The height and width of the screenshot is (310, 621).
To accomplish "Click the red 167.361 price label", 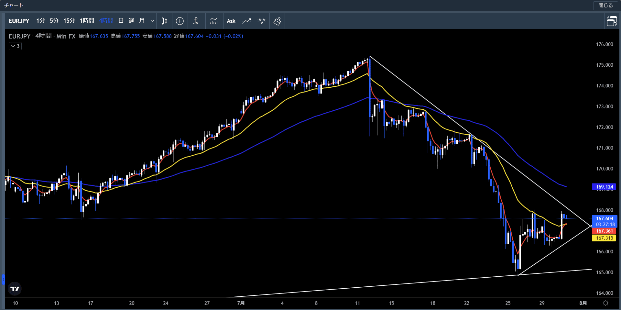I will click(604, 231).
